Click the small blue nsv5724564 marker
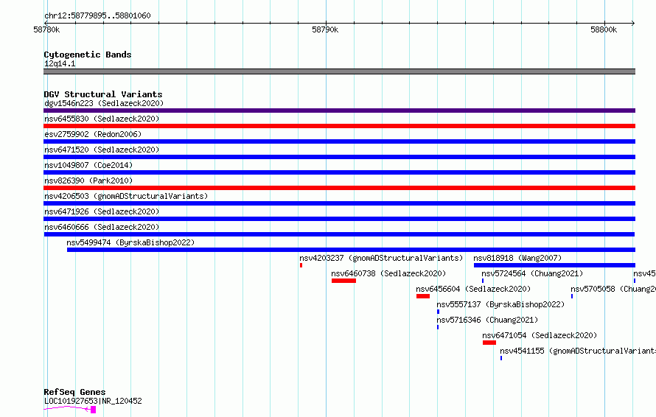This screenshot has width=656, height=417. 482,281
